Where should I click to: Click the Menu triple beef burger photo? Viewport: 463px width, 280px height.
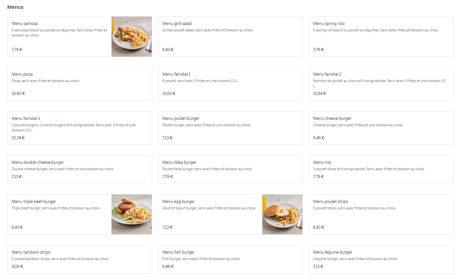[x=131, y=214]
